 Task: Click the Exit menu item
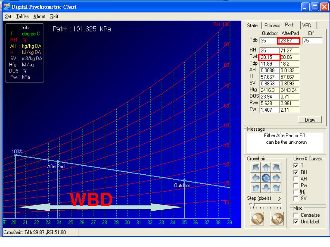coord(54,17)
